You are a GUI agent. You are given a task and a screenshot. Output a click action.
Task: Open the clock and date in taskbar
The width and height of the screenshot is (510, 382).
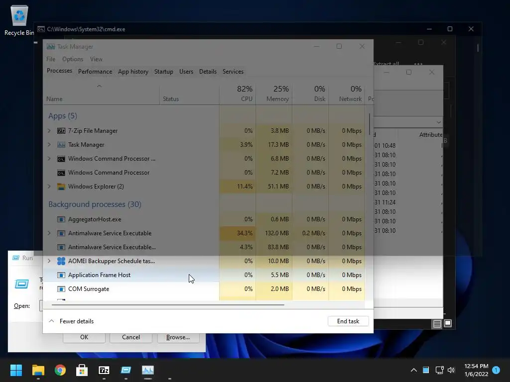click(476, 370)
